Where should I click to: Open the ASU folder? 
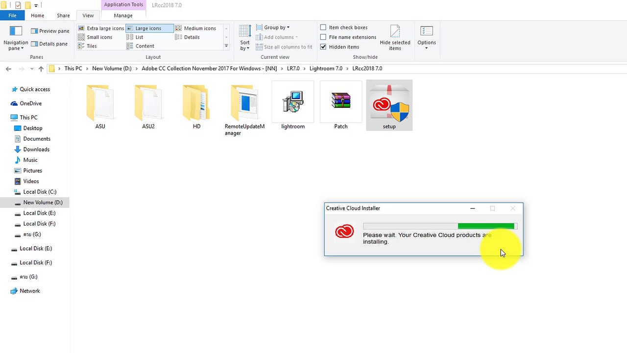pos(100,107)
